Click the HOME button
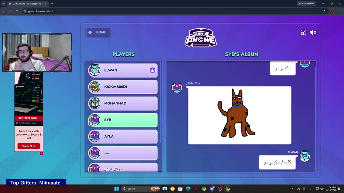344x193 pixels. (x=98, y=32)
